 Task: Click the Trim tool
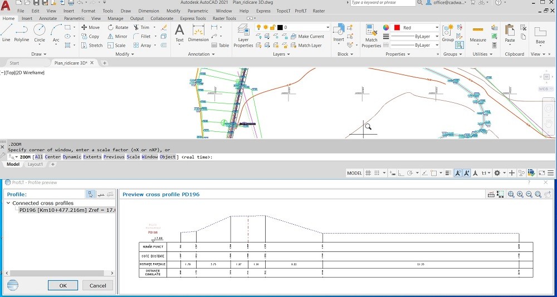(141, 27)
